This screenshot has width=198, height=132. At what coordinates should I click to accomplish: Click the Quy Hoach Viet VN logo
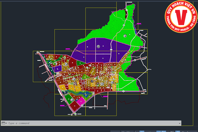pos(181,16)
